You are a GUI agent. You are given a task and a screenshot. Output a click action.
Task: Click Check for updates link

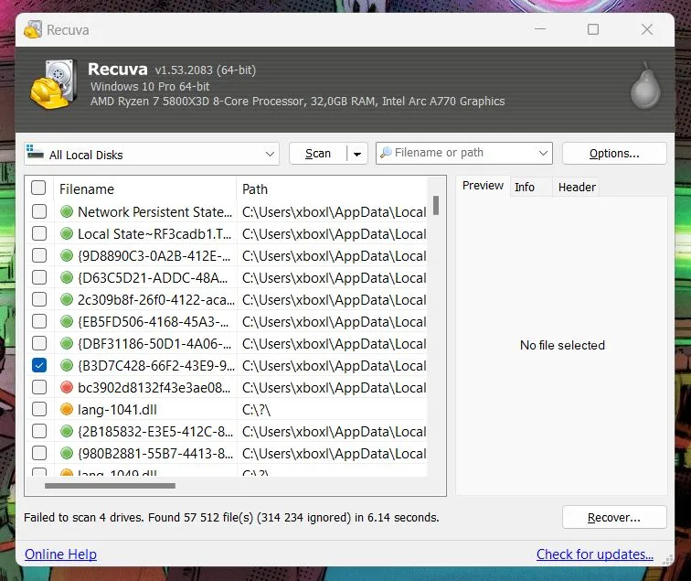[595, 554]
